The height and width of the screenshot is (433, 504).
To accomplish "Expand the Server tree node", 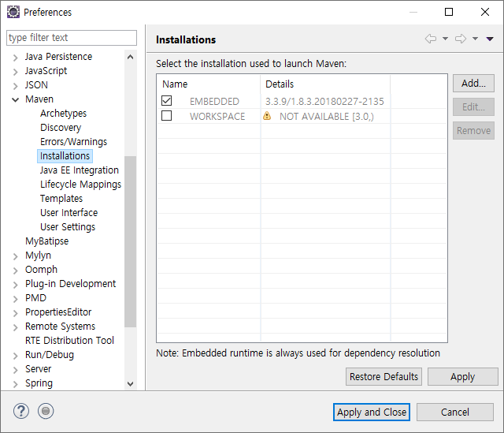I will click(15, 370).
